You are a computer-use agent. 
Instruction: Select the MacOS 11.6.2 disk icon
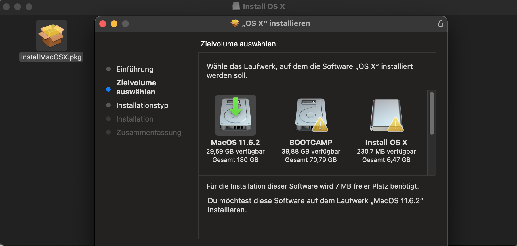[236, 115]
